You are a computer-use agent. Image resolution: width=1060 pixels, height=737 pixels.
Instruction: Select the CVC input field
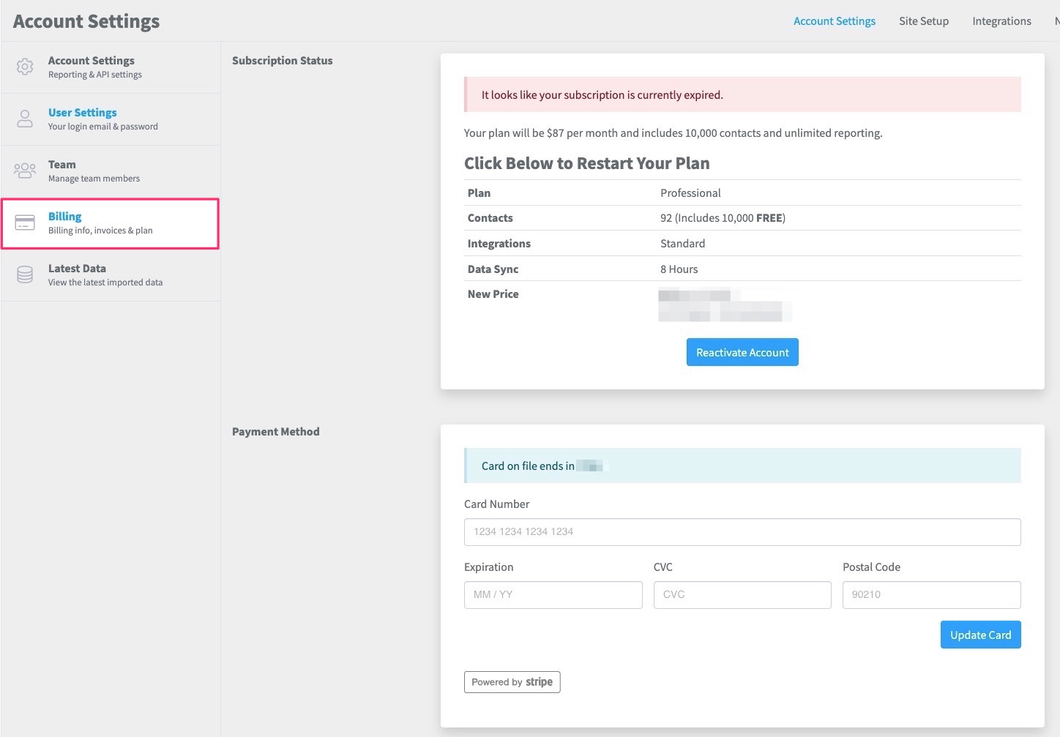click(742, 595)
